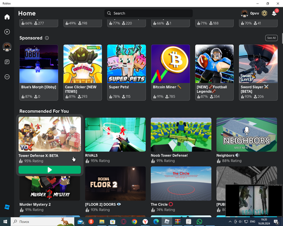Click the 'Sponsored' heading text
This screenshot has height=226, width=283.
tap(31, 38)
